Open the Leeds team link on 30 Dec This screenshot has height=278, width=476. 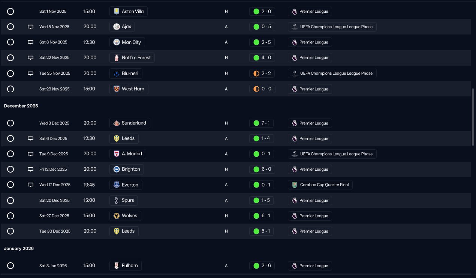(128, 231)
